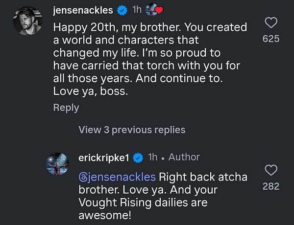Like jensenackles' comment with the heart icon
294x225 pixels.
pyautogui.click(x=270, y=22)
